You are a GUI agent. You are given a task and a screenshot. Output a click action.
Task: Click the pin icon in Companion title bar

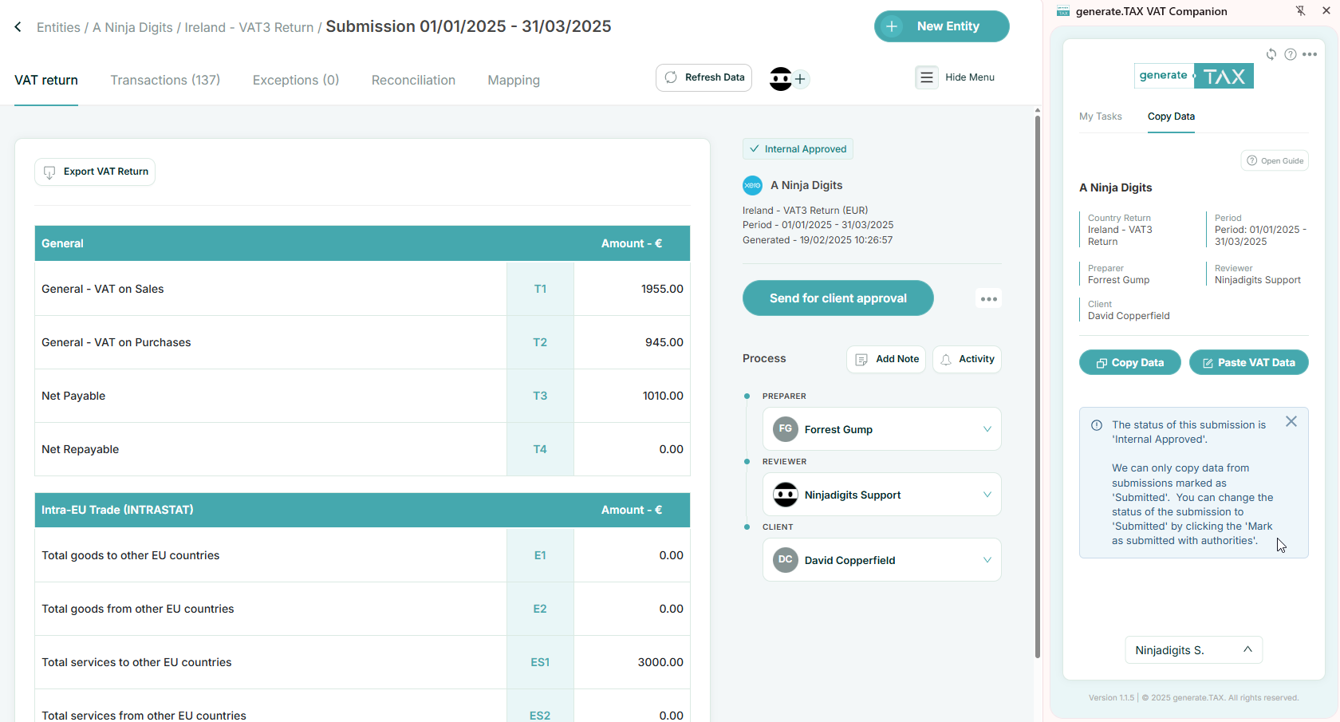pos(1300,11)
